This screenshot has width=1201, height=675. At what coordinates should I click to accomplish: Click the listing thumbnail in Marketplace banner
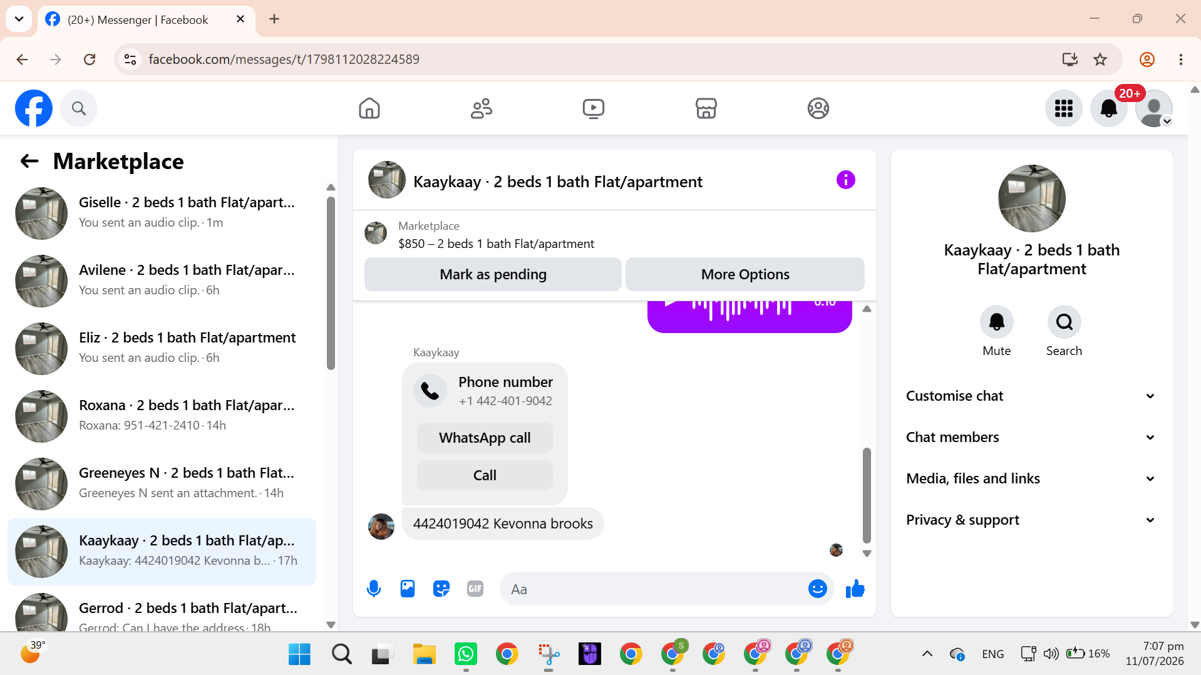coord(376,233)
